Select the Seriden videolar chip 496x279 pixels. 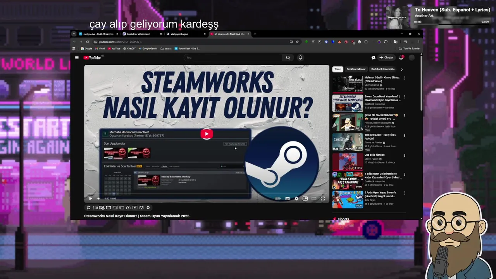click(x=356, y=69)
